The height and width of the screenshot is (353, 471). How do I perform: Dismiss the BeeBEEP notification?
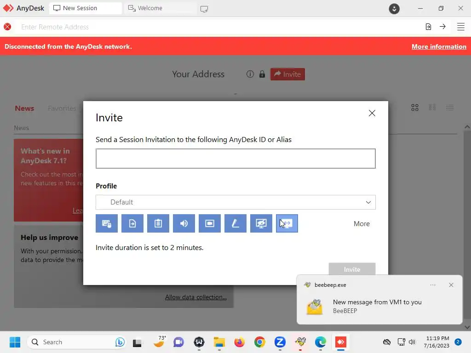tap(451, 285)
